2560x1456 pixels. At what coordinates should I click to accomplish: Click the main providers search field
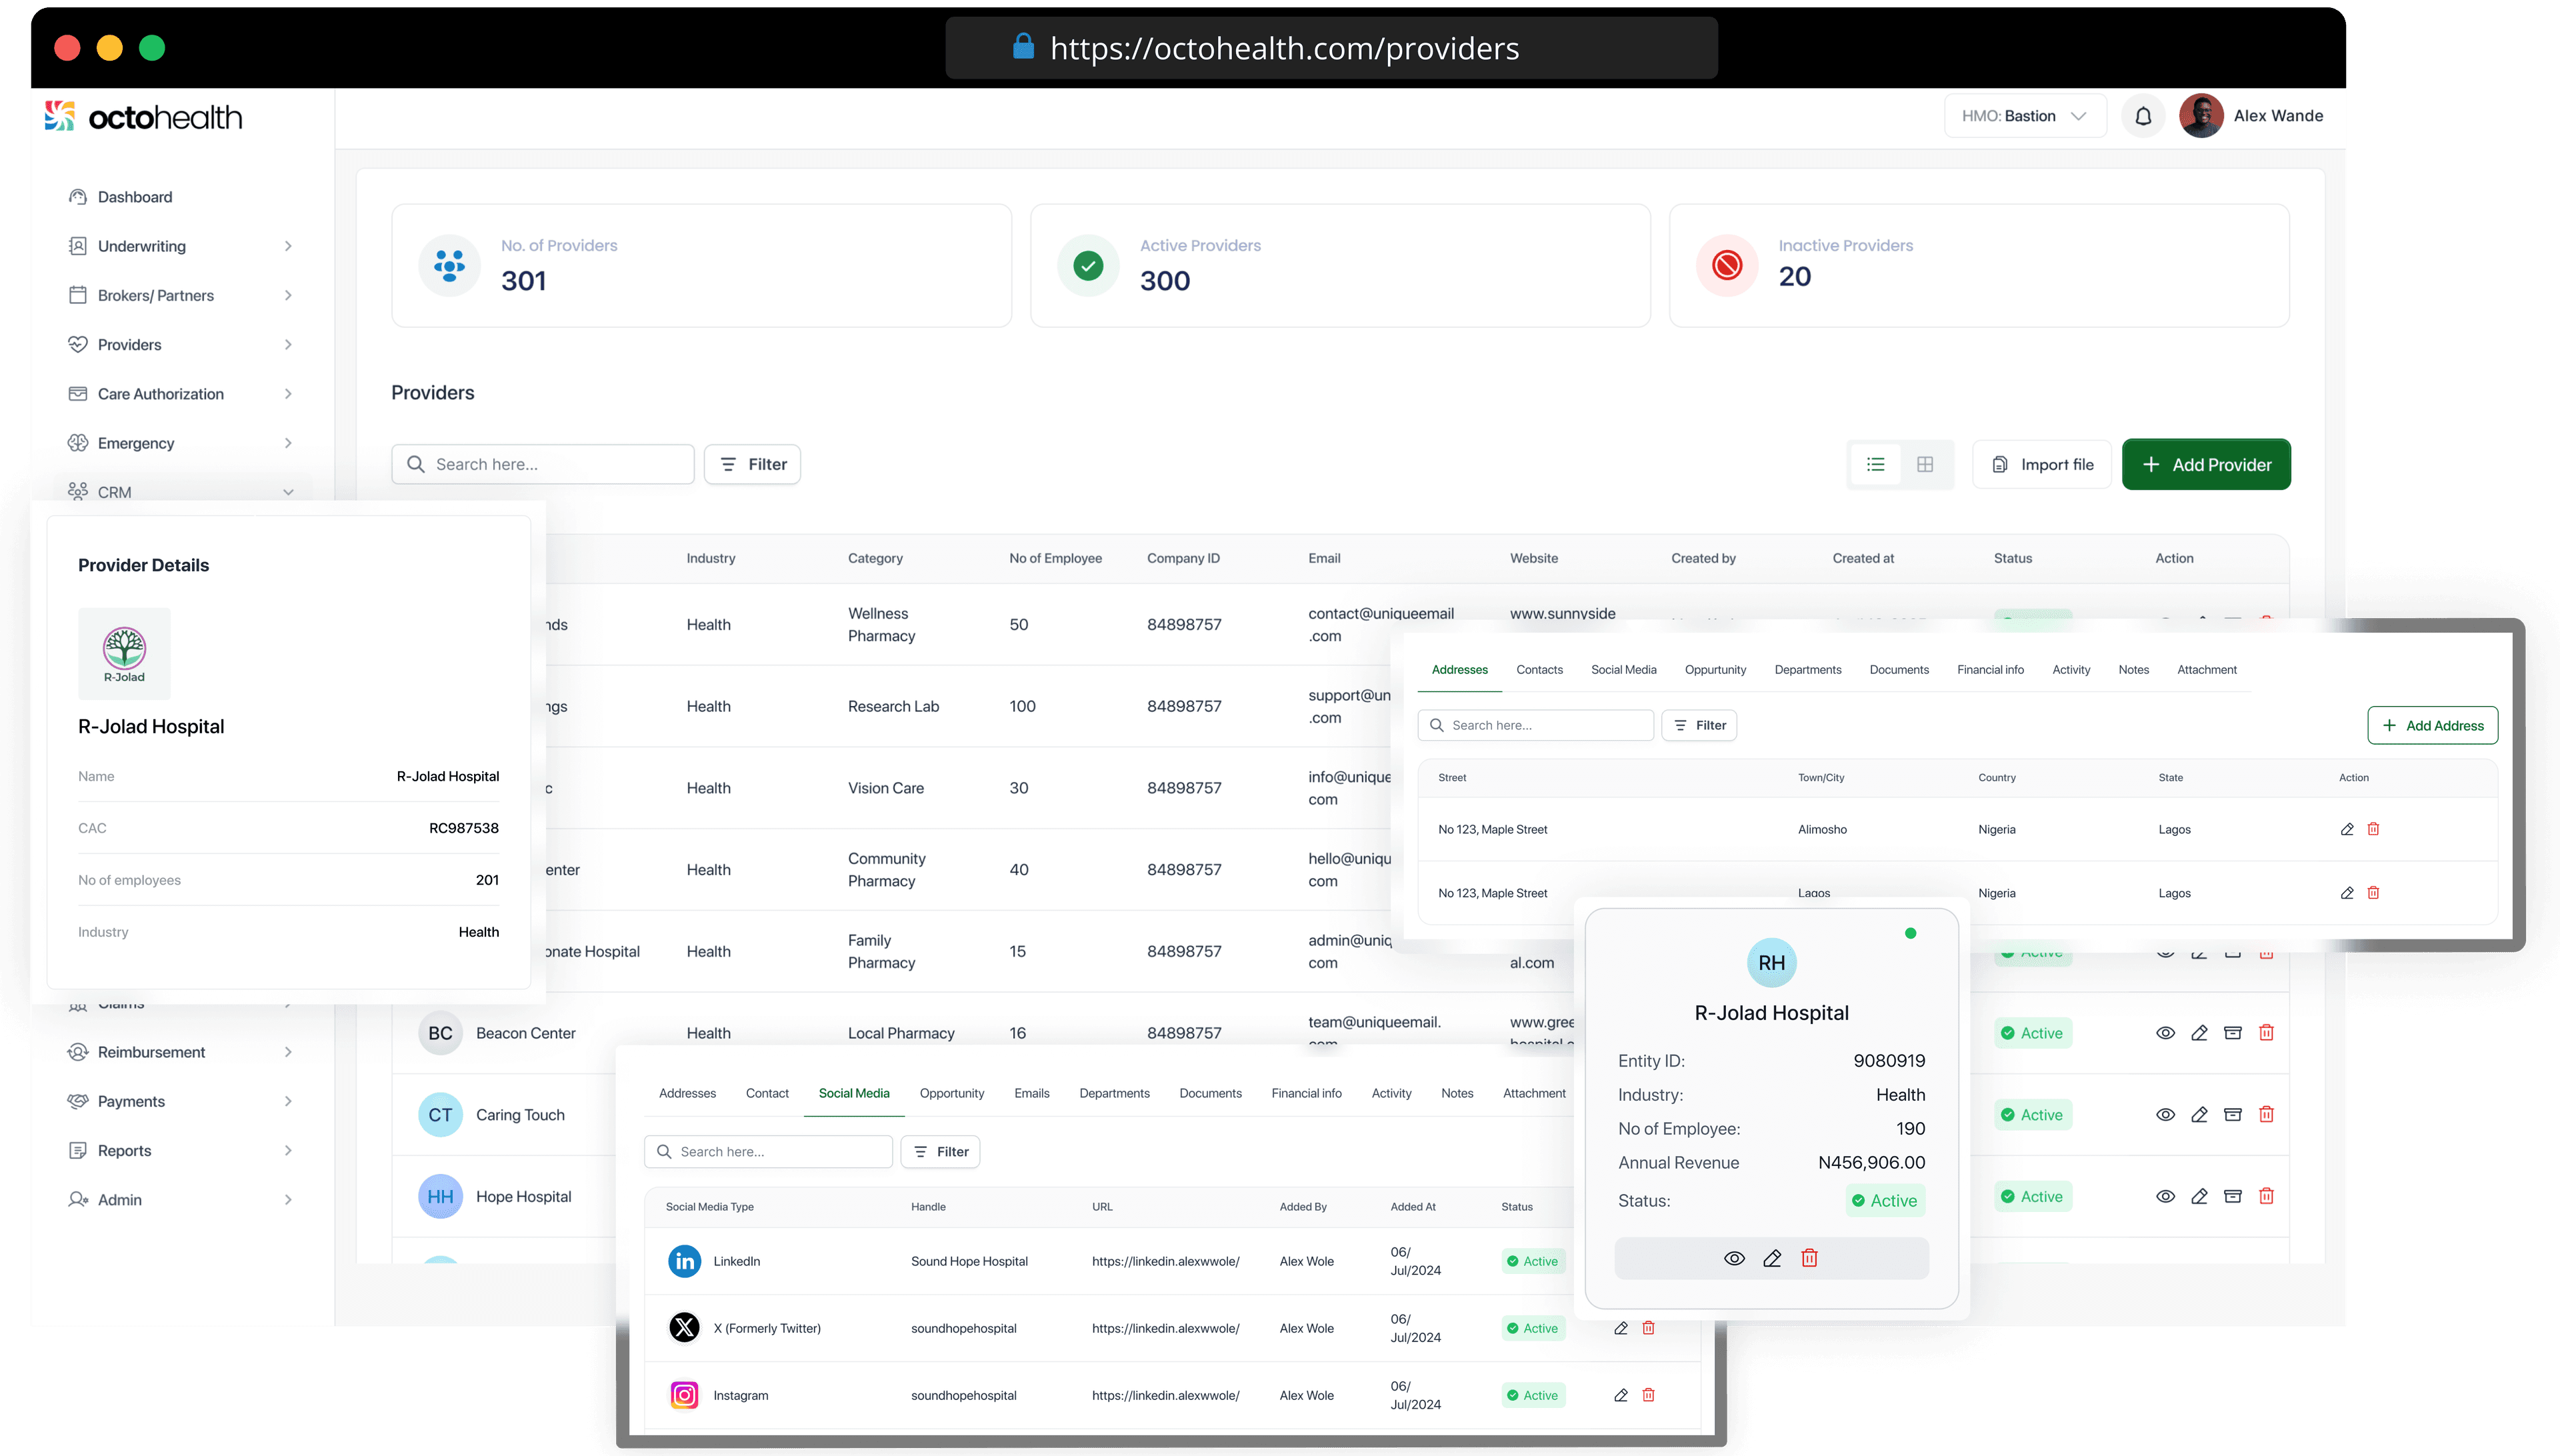click(x=543, y=464)
